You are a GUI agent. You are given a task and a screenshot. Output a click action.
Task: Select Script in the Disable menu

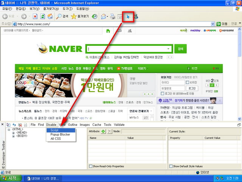(61, 130)
